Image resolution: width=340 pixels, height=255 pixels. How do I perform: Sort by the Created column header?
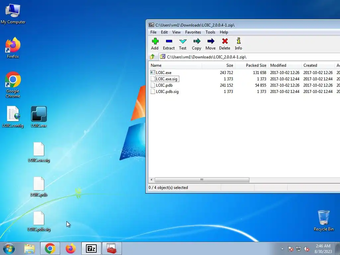click(318, 65)
